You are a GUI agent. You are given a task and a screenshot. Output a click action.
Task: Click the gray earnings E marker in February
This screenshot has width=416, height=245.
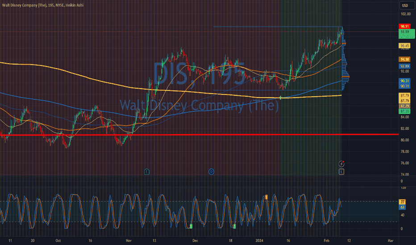pyautogui.click(x=341, y=172)
